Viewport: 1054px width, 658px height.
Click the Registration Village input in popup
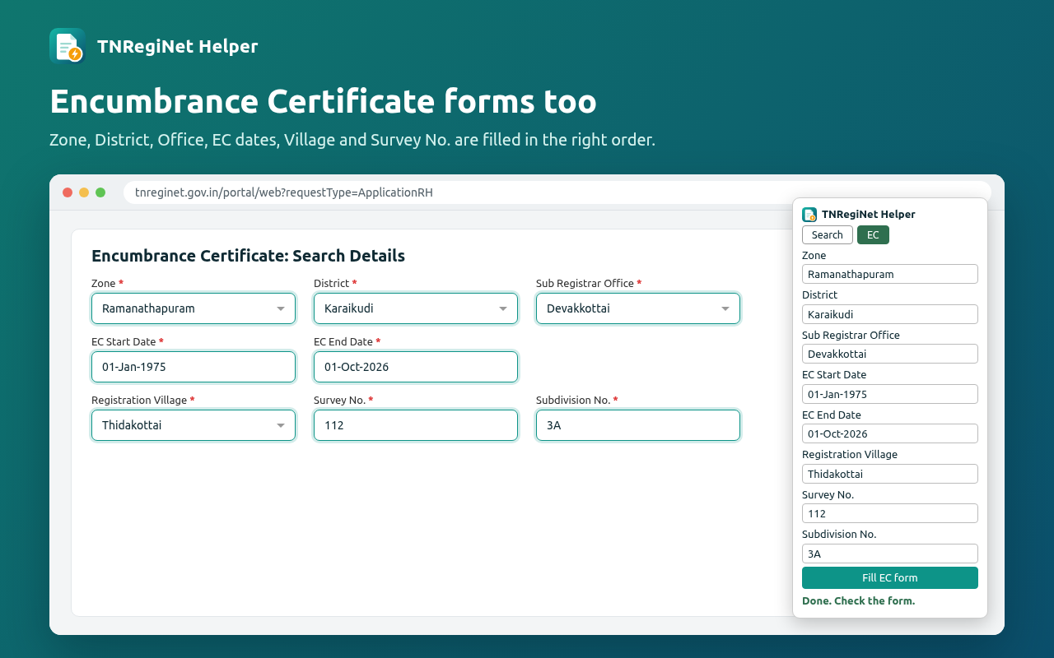pyautogui.click(x=890, y=474)
